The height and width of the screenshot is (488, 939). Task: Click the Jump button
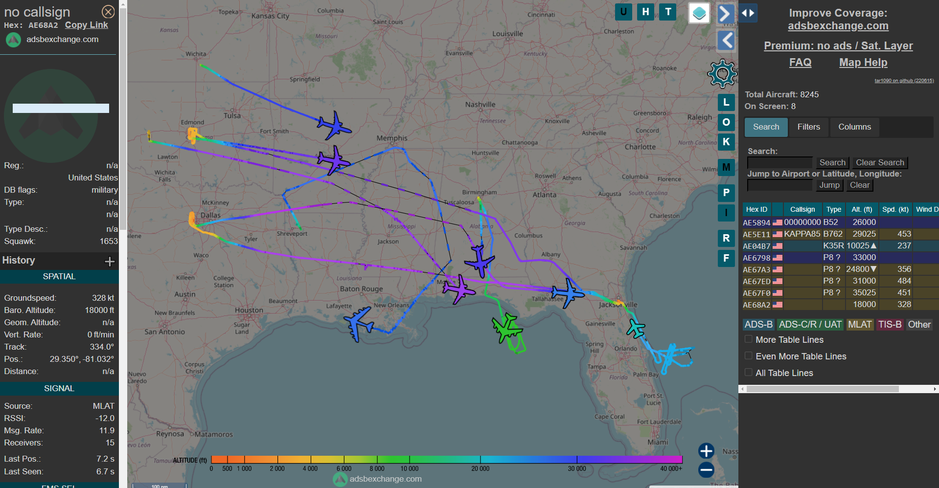pos(829,185)
